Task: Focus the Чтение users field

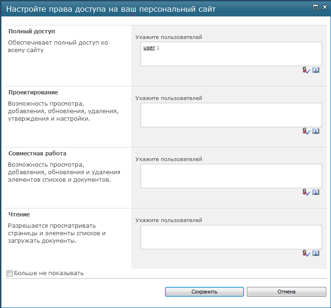Action: tap(231, 237)
